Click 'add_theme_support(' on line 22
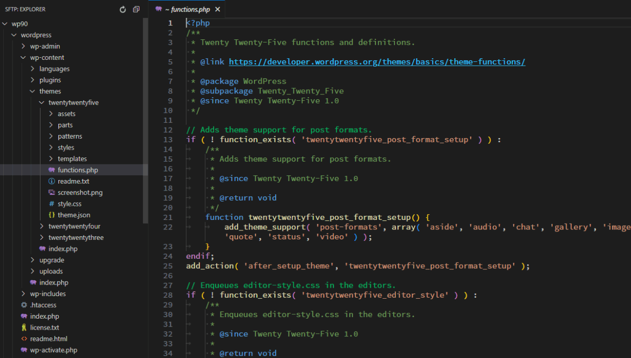 pos(268,227)
